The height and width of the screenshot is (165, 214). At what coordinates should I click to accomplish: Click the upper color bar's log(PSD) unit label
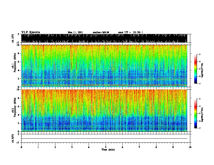[x=202, y=70]
